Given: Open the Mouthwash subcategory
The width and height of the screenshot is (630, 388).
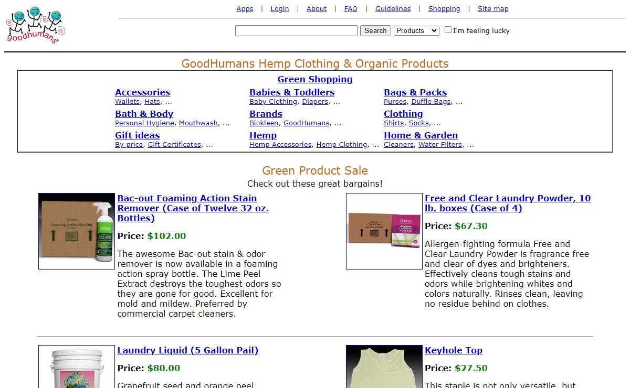Looking at the screenshot, I should tap(198, 123).
